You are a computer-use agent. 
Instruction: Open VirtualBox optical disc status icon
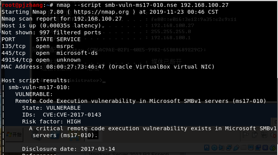click(215, 147)
